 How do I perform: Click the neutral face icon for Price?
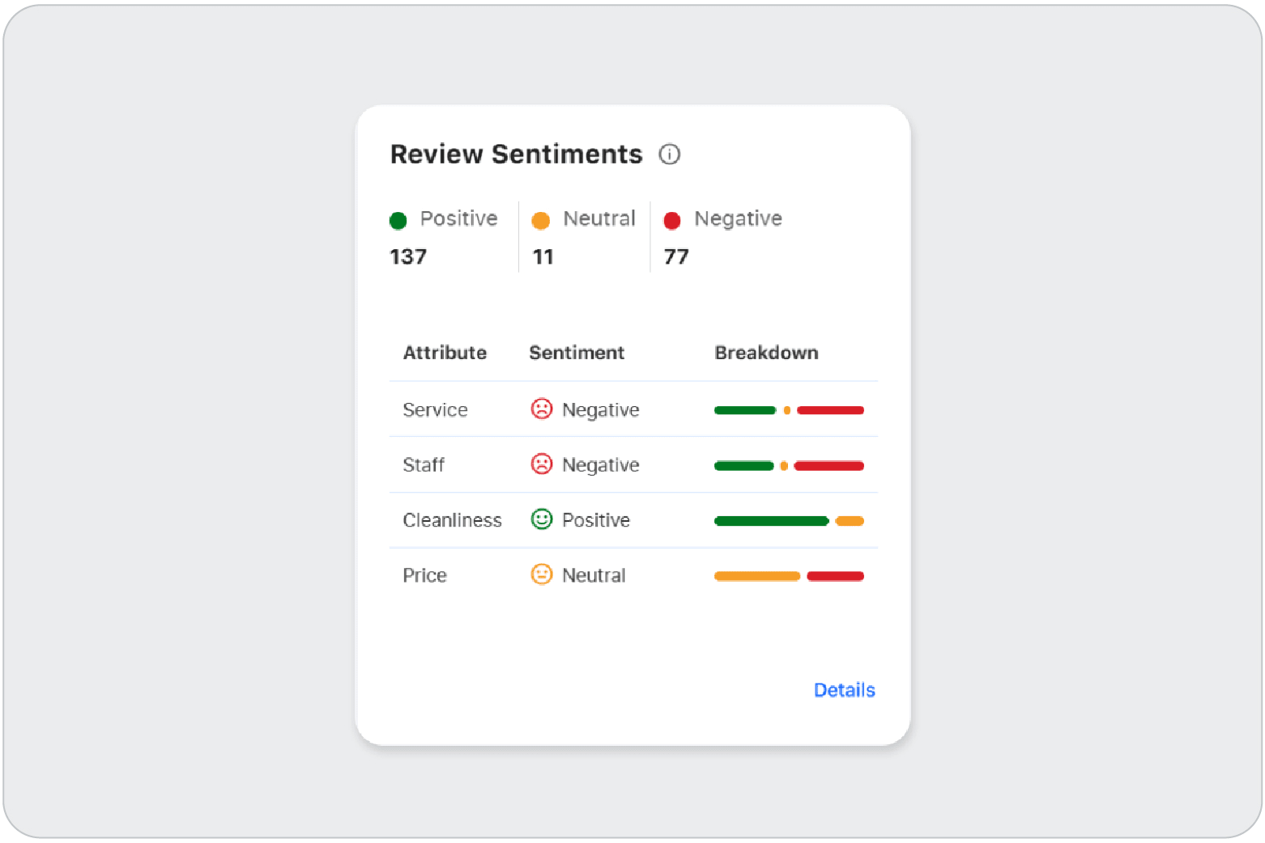(x=541, y=574)
